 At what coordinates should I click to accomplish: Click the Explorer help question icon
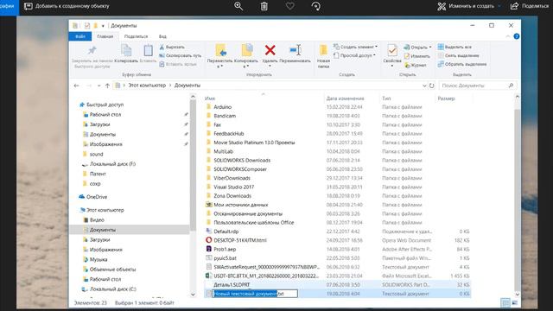[517, 36]
